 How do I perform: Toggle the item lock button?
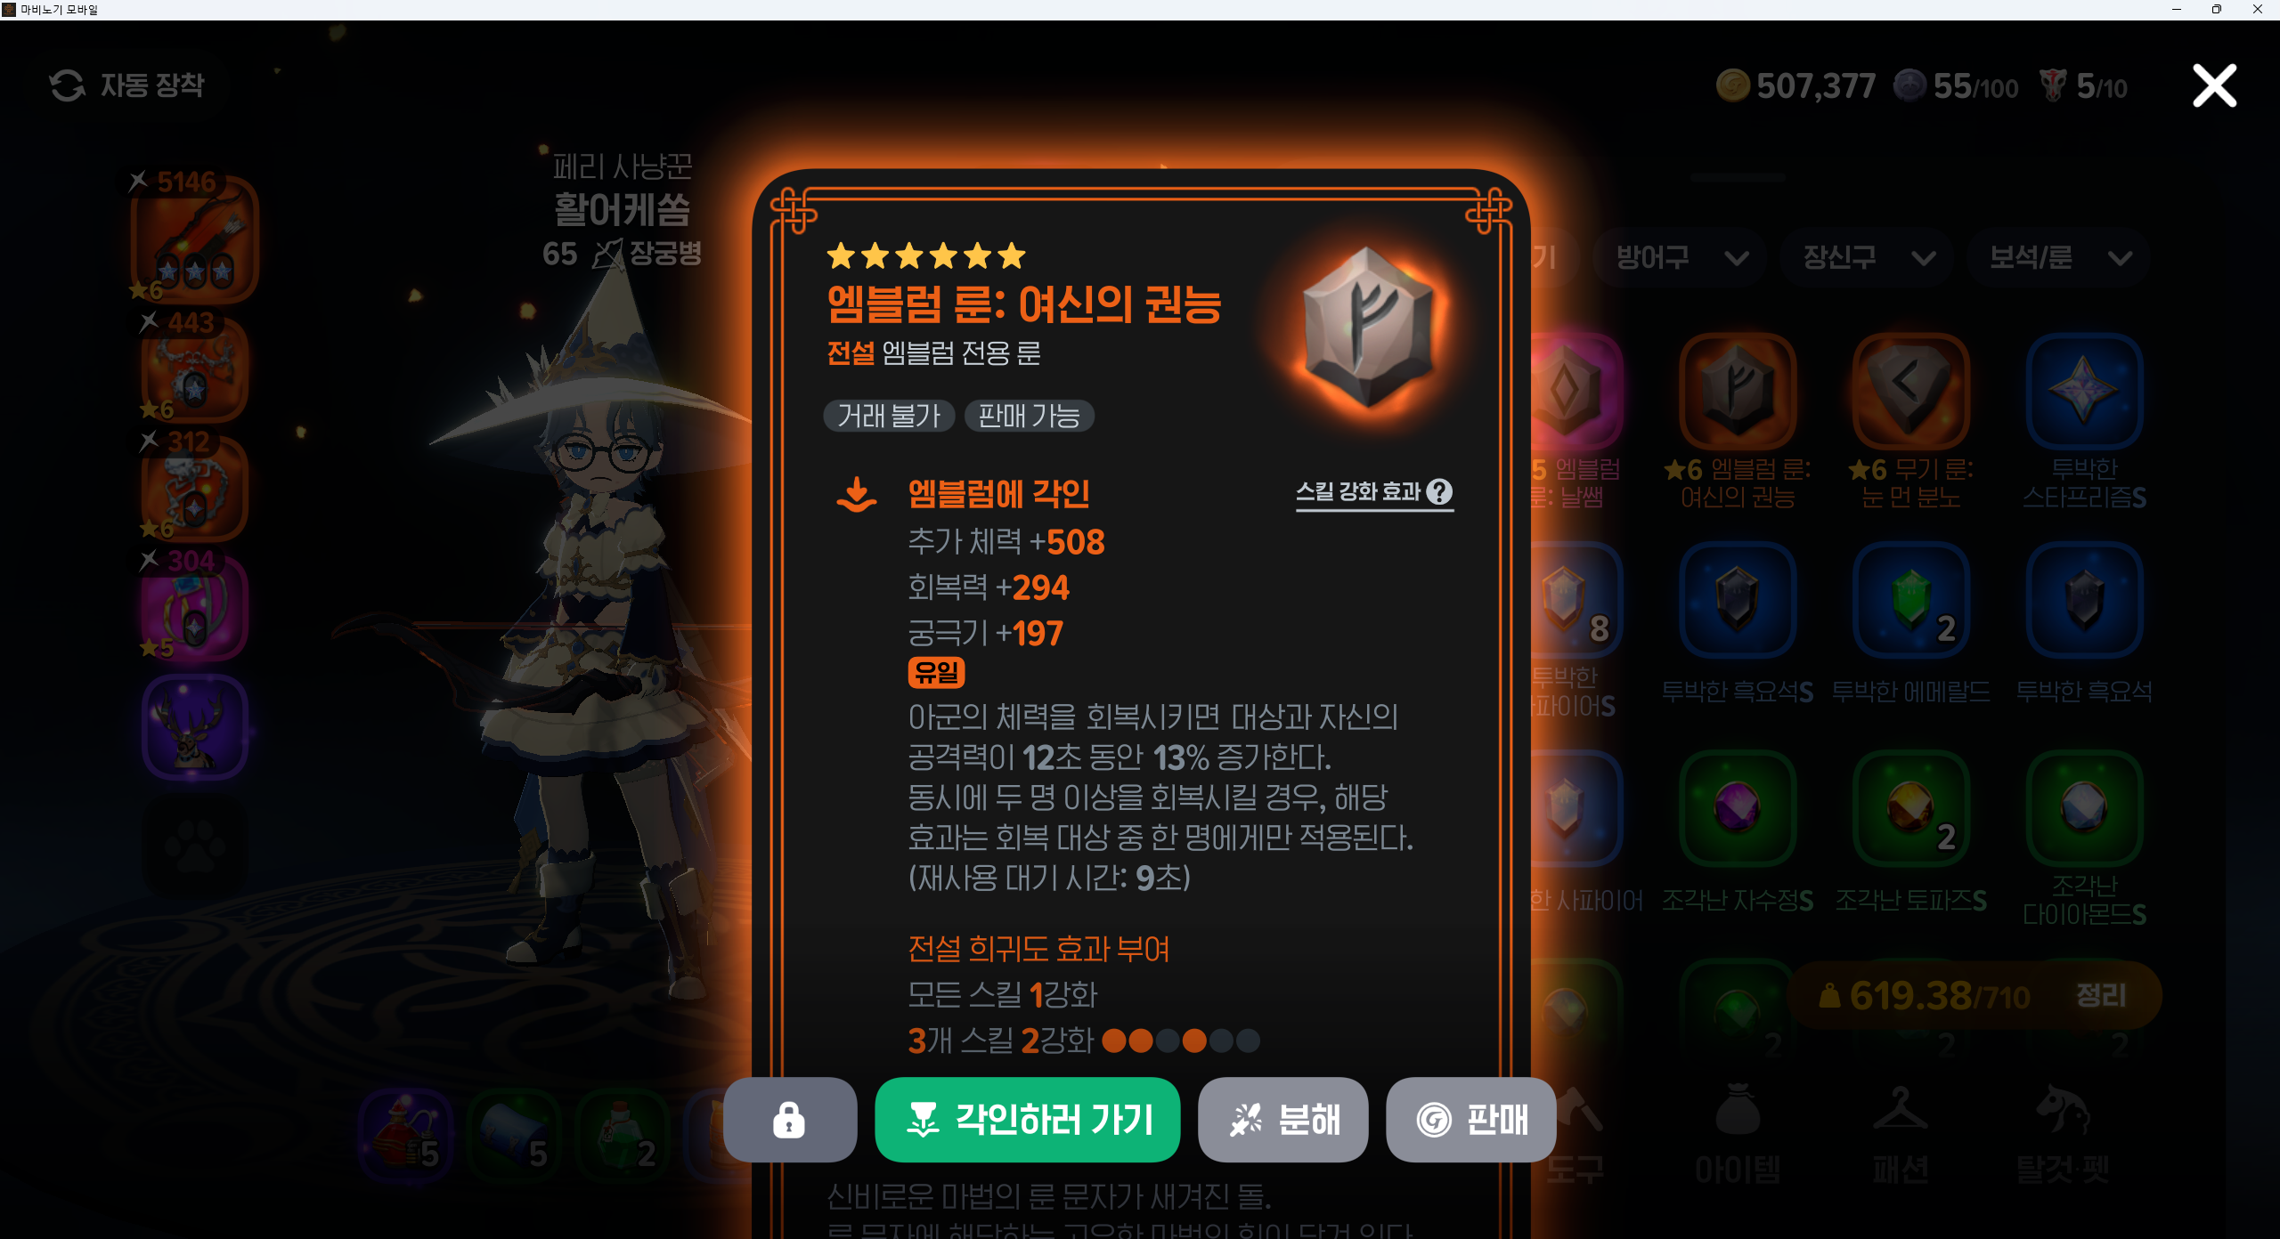point(790,1119)
